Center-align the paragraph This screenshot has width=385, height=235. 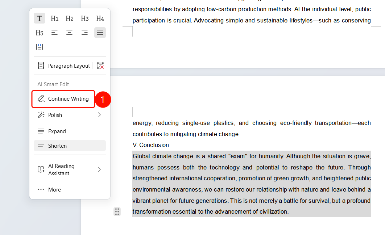[70, 32]
